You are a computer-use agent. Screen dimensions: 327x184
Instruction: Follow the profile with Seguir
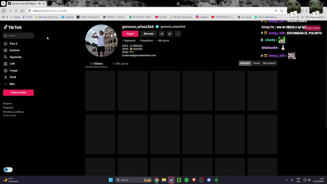pyautogui.click(x=130, y=34)
